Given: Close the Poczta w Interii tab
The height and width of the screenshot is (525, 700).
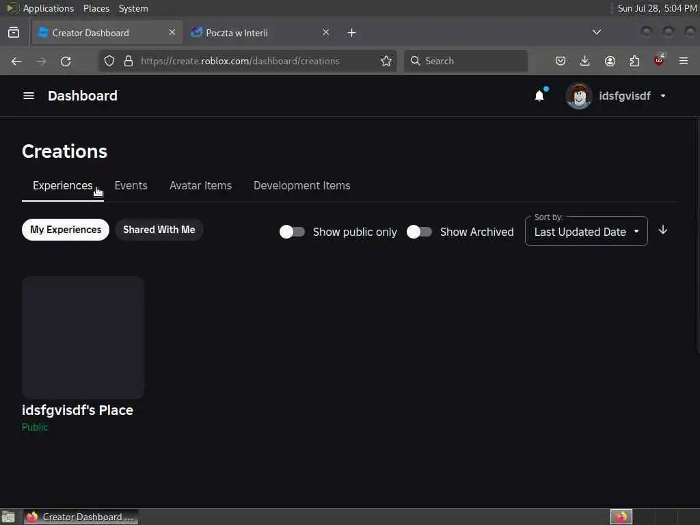Looking at the screenshot, I should [x=326, y=33].
